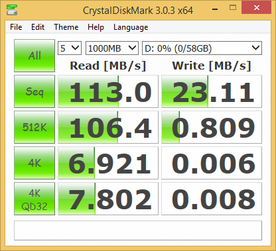Click the 4K write result 0.006
Image resolution: width=276 pixels, height=251 pixels.
click(212, 163)
